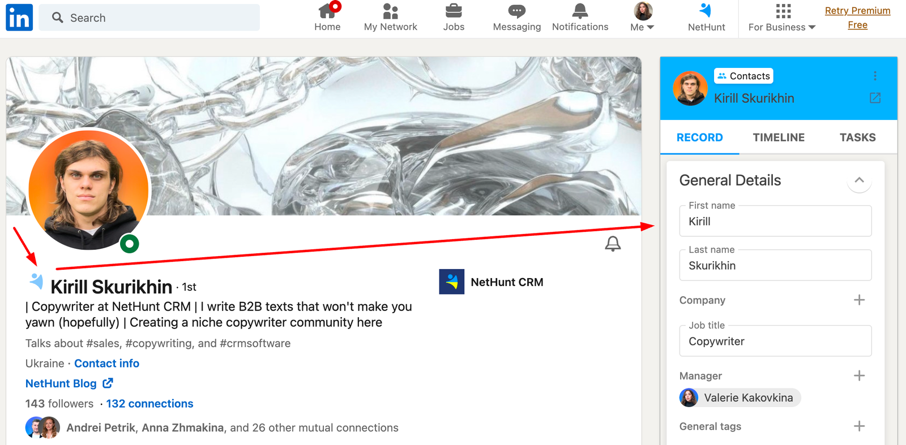Add a Company with plus icon
The height and width of the screenshot is (445, 906).
[x=859, y=300]
